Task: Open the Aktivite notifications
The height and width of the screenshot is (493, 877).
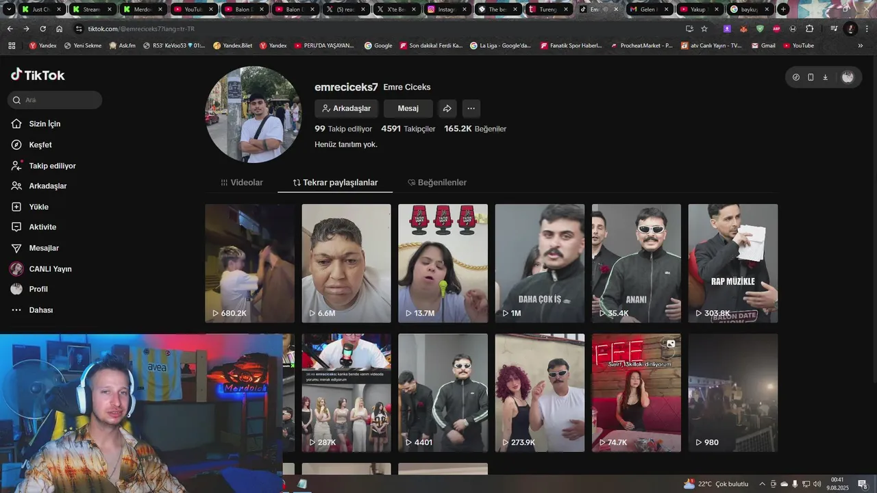Action: pos(34,227)
